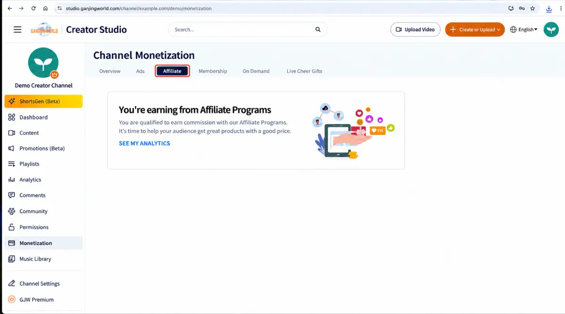Click the Community chat icon

tap(12, 211)
